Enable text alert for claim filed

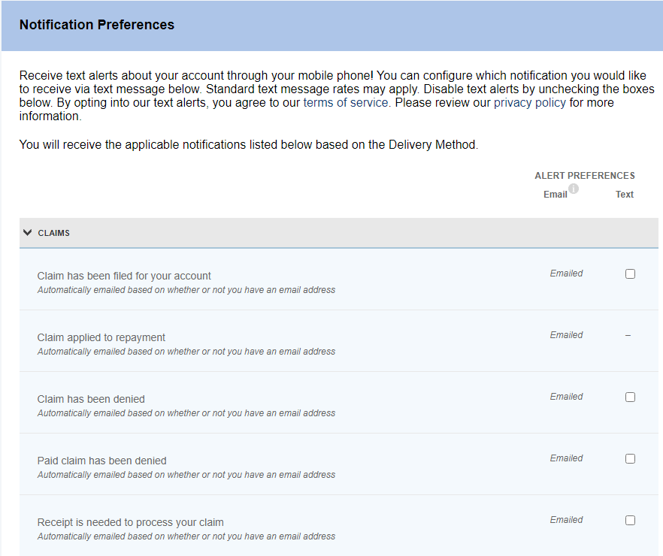tap(630, 274)
